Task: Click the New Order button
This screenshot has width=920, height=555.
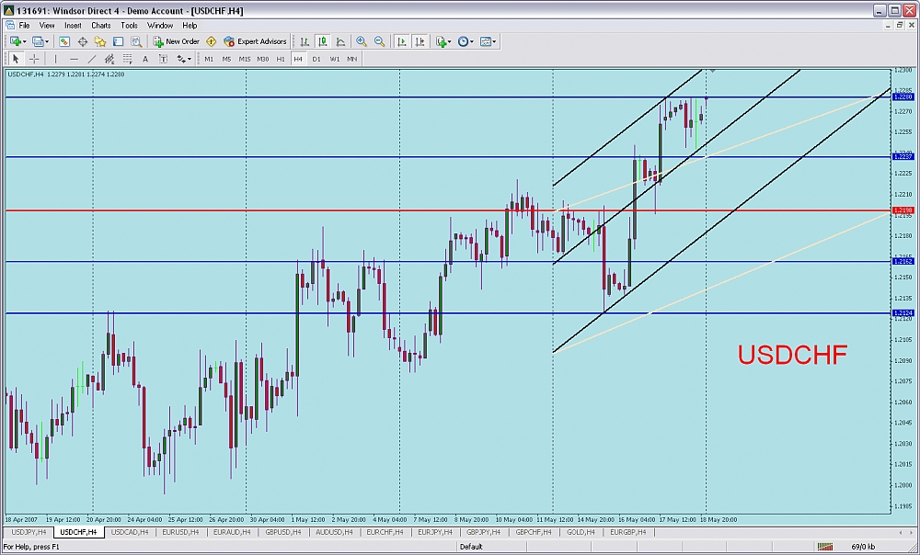Action: [x=177, y=41]
